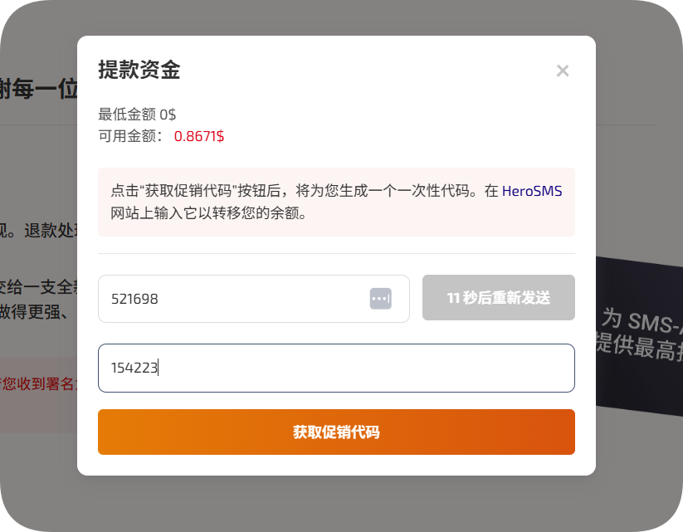
Task: Click the dimmed page heading behind the dialog
Action: (x=38, y=89)
